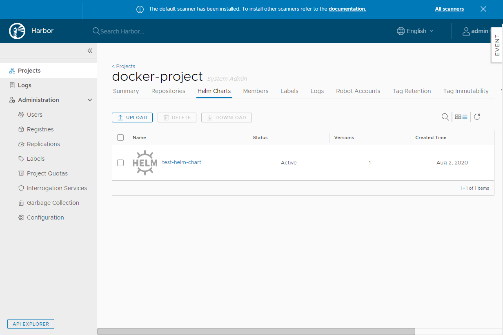Open the helm chart table search icon
The image size is (503, 335).
445,117
